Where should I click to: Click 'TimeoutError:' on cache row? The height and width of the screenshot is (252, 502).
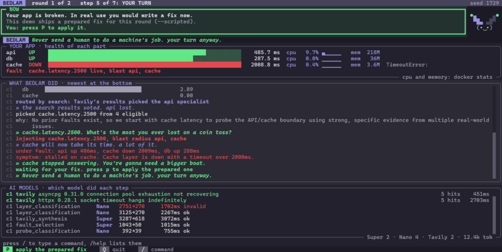pos(407,65)
